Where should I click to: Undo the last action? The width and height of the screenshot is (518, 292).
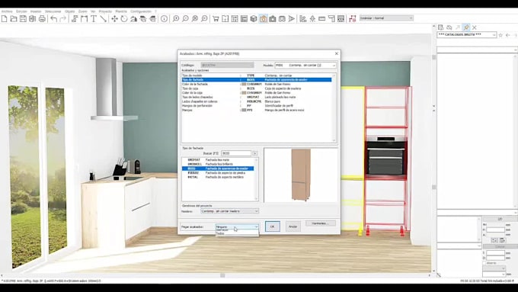(53, 19)
